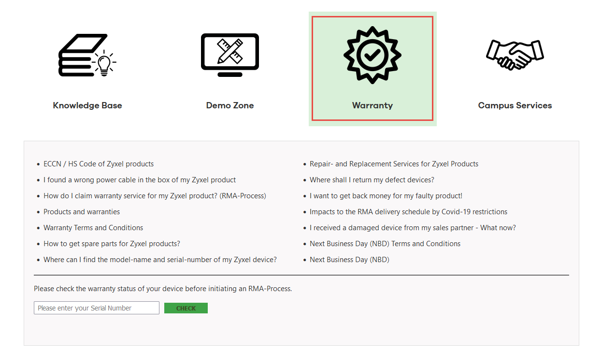Image resolution: width=602 pixels, height=354 pixels.
Task: Open Warranty Terms and Conditions link
Action: pyautogui.click(x=93, y=228)
